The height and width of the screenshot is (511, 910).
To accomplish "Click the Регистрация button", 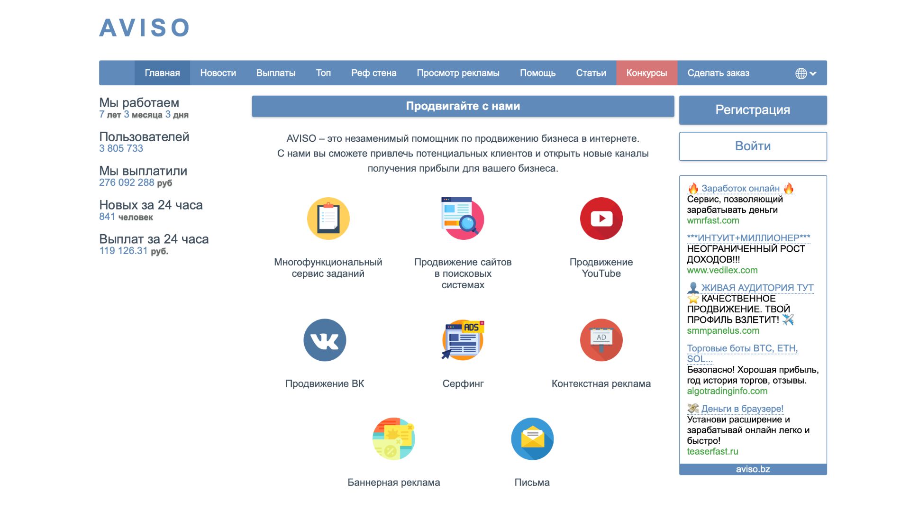I will 753,110.
